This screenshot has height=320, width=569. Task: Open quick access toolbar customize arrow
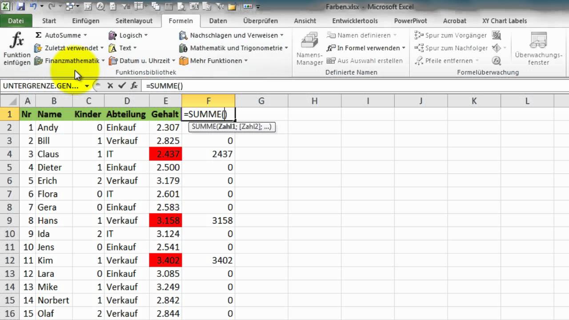[258, 7]
